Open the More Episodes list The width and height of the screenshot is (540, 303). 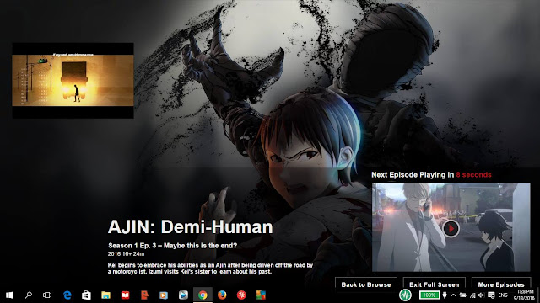click(x=500, y=284)
